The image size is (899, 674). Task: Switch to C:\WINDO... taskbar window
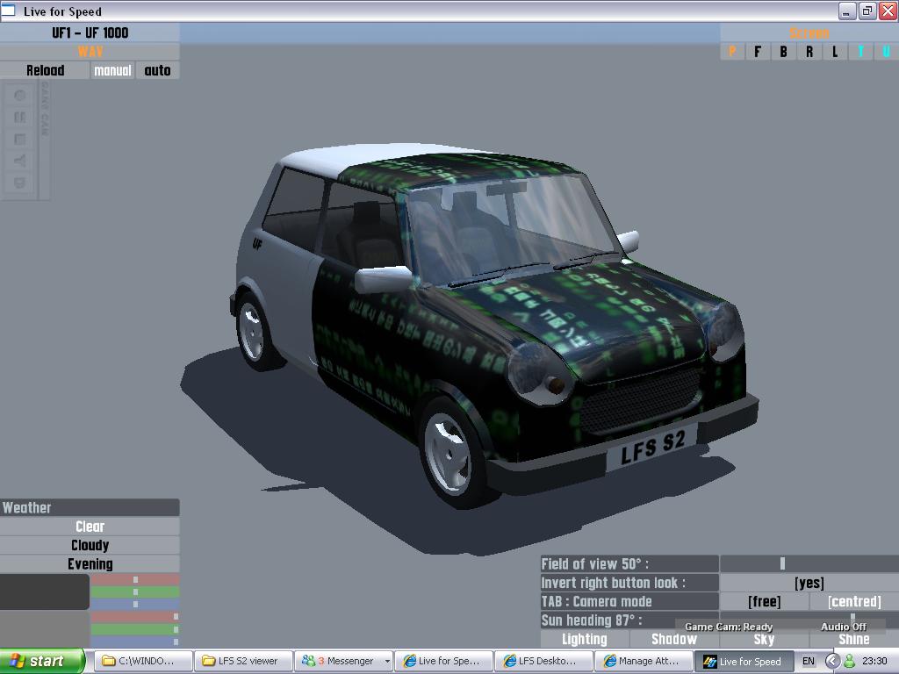(143, 662)
